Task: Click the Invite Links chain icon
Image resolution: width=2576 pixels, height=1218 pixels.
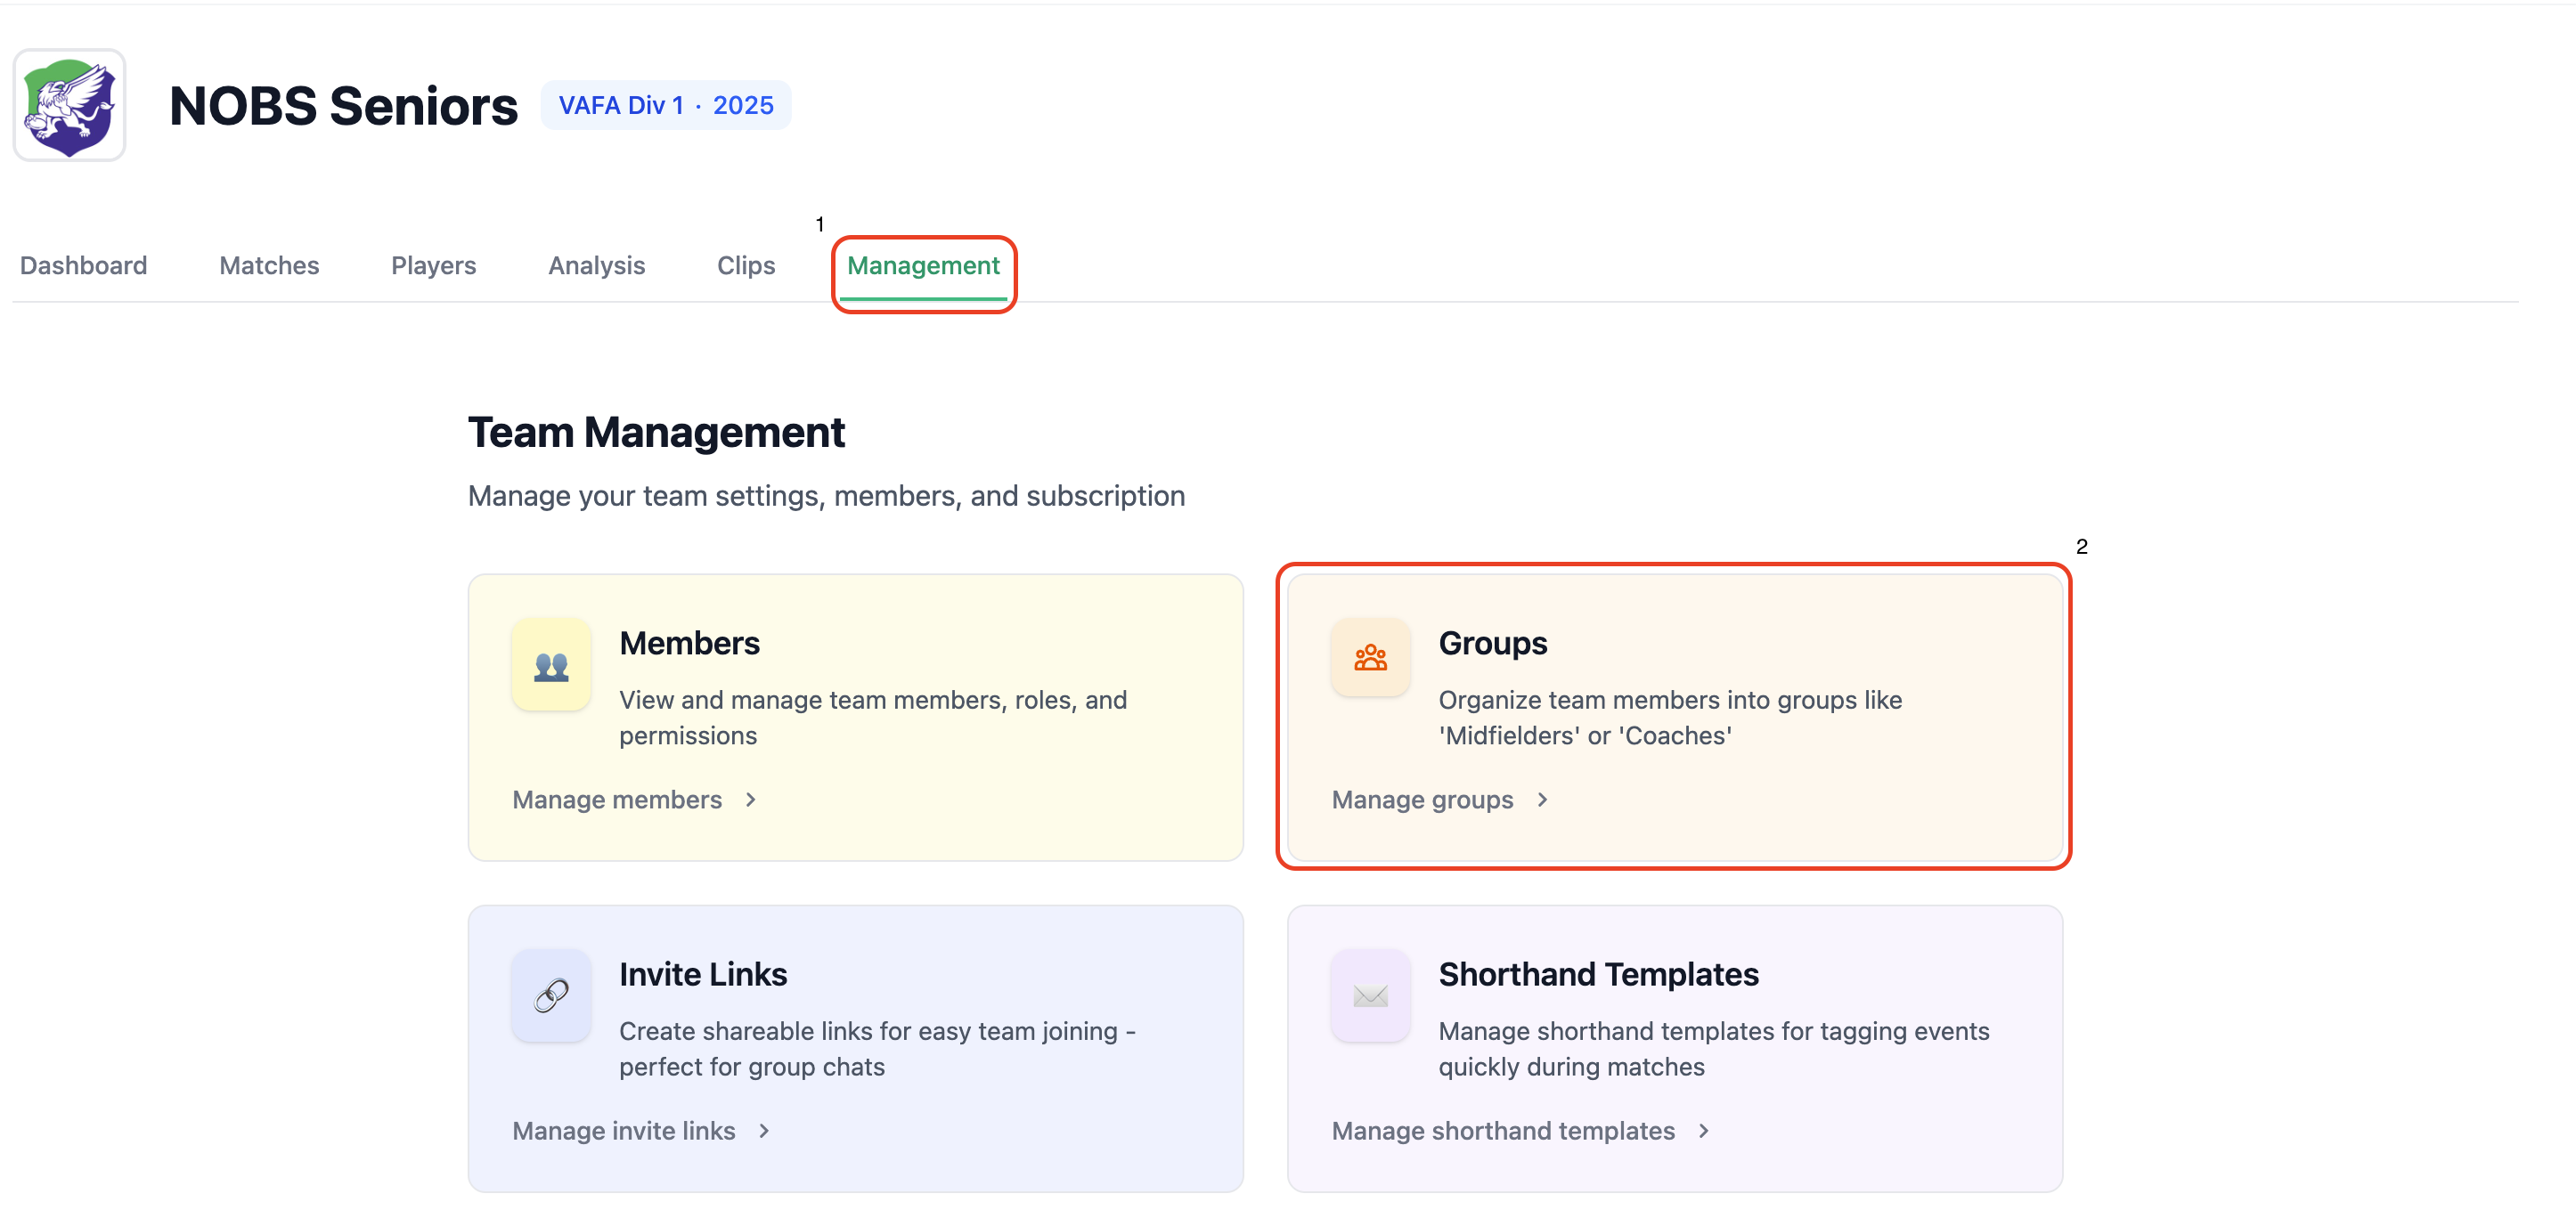Action: (551, 995)
